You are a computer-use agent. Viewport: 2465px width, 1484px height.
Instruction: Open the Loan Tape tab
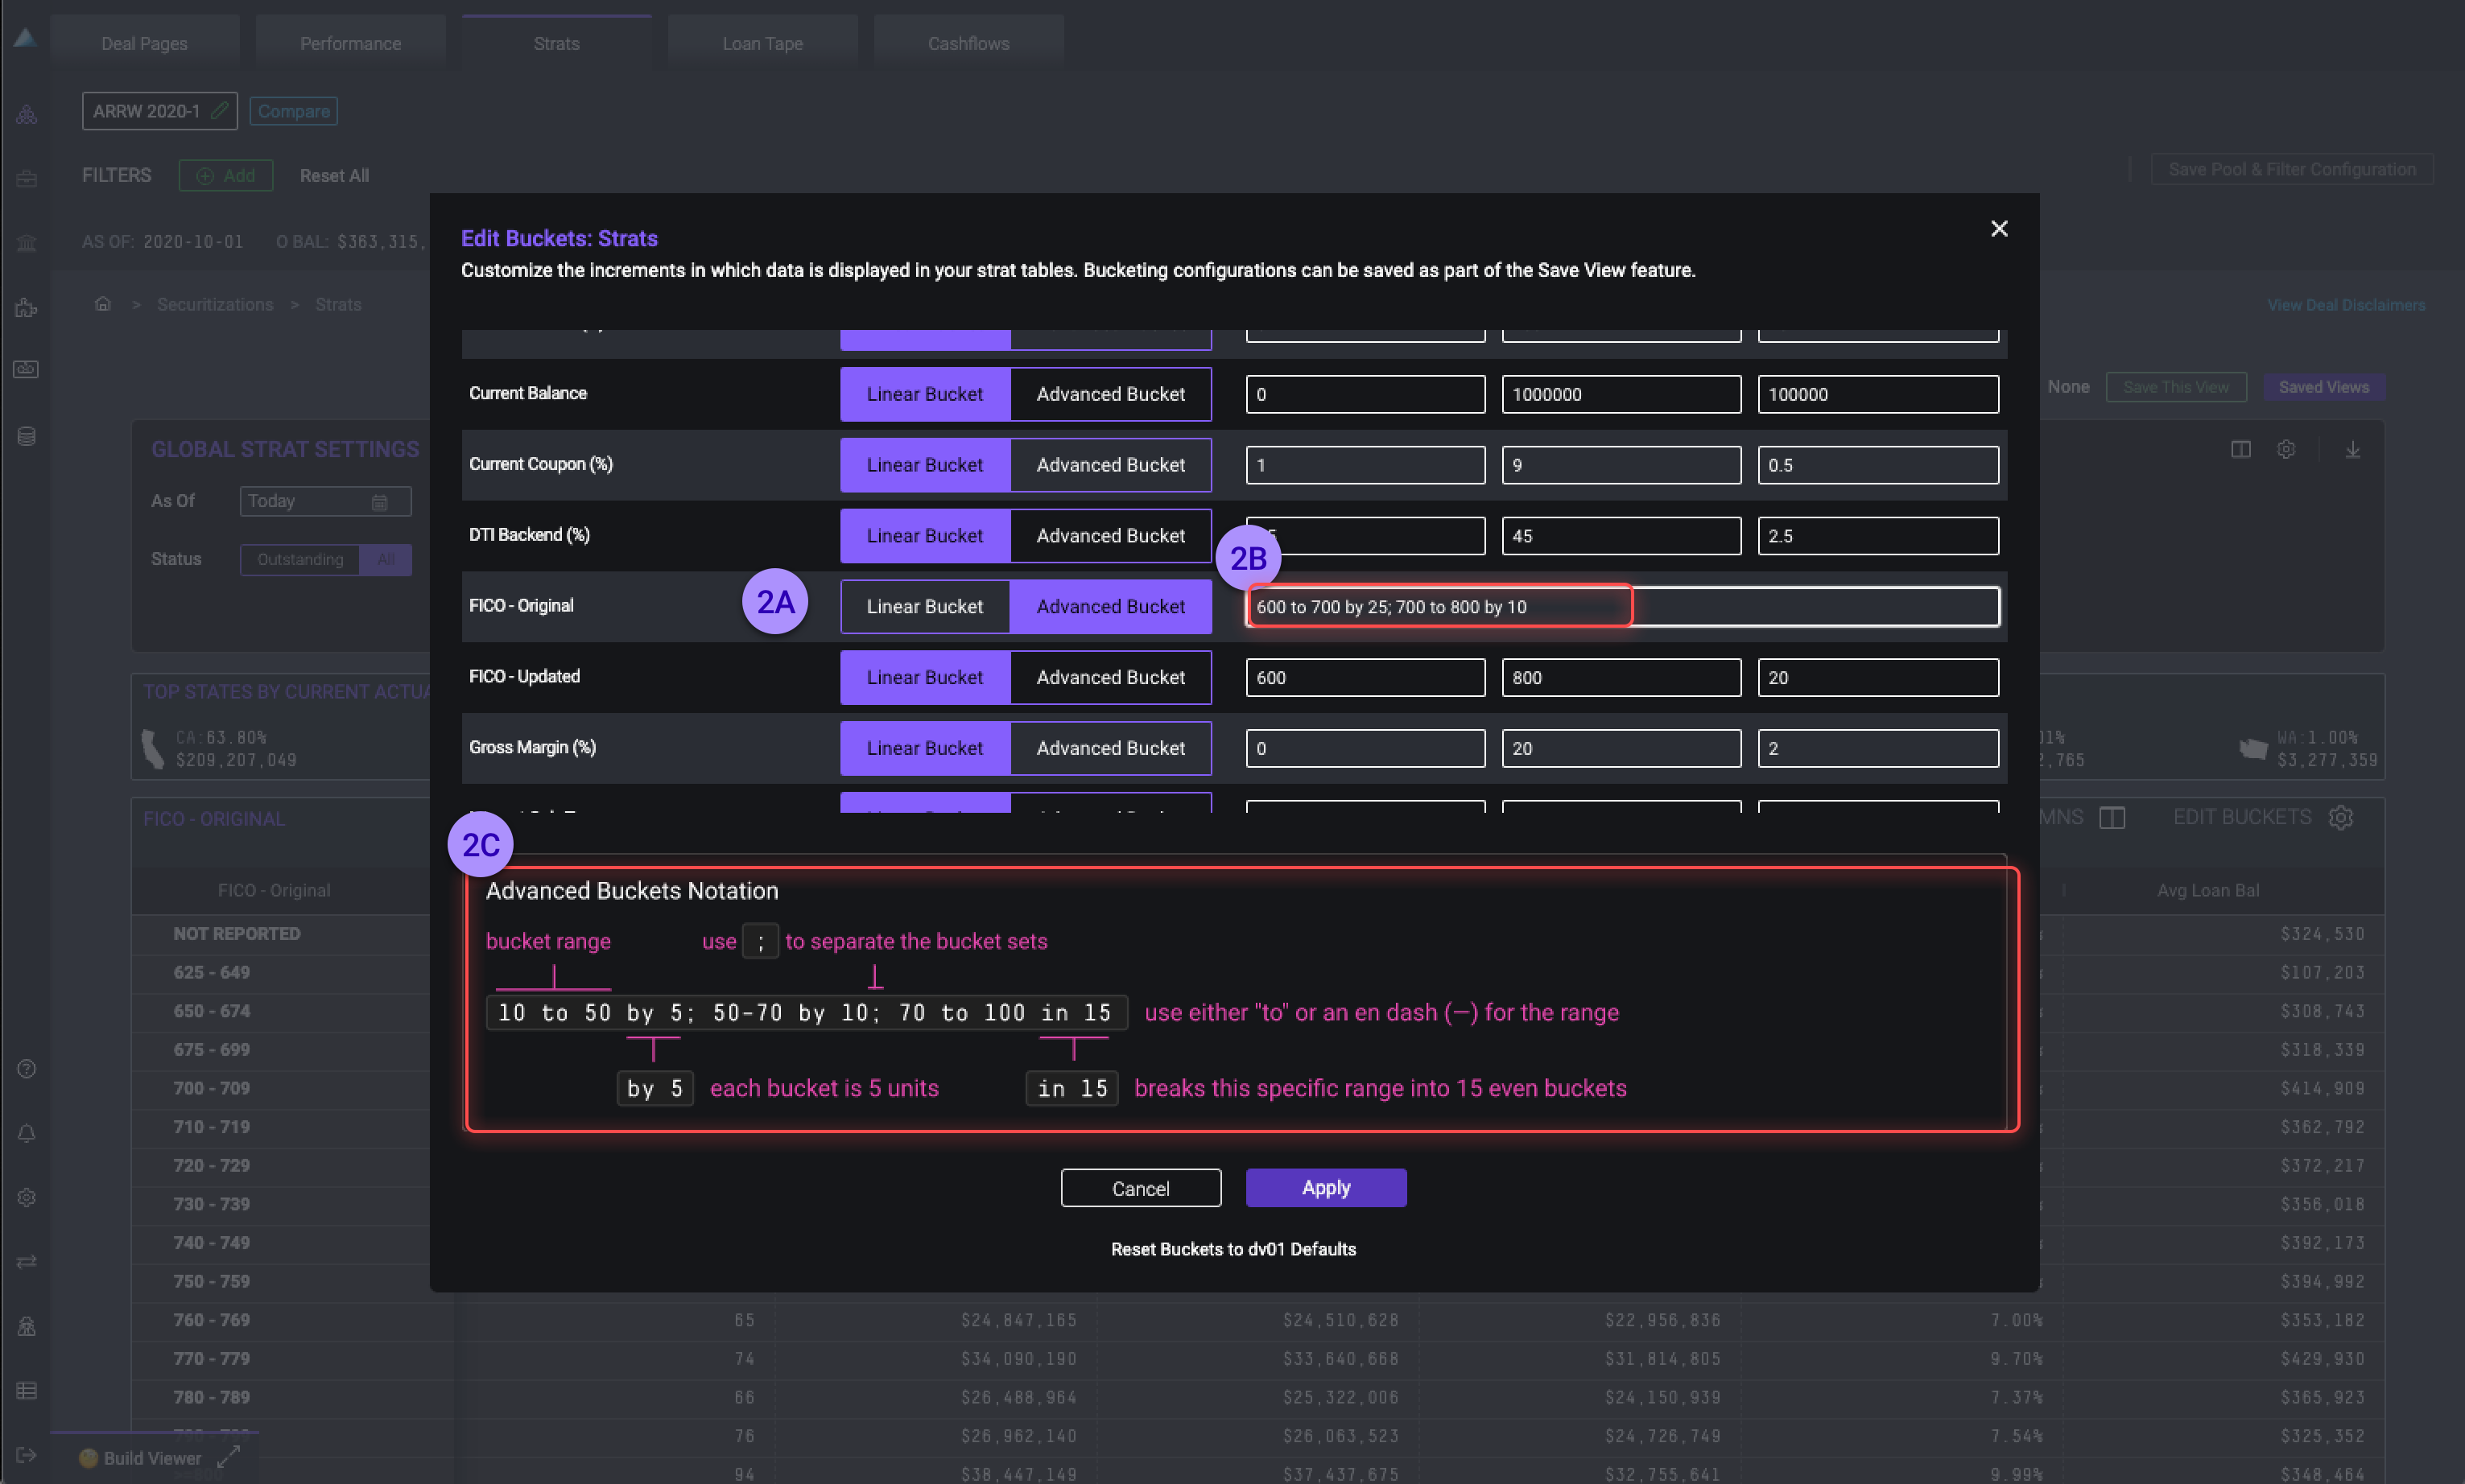coord(762,43)
